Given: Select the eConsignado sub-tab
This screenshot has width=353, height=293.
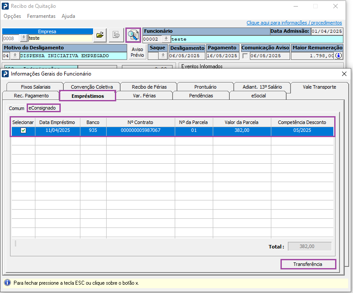Looking at the screenshot, I should point(43,108).
